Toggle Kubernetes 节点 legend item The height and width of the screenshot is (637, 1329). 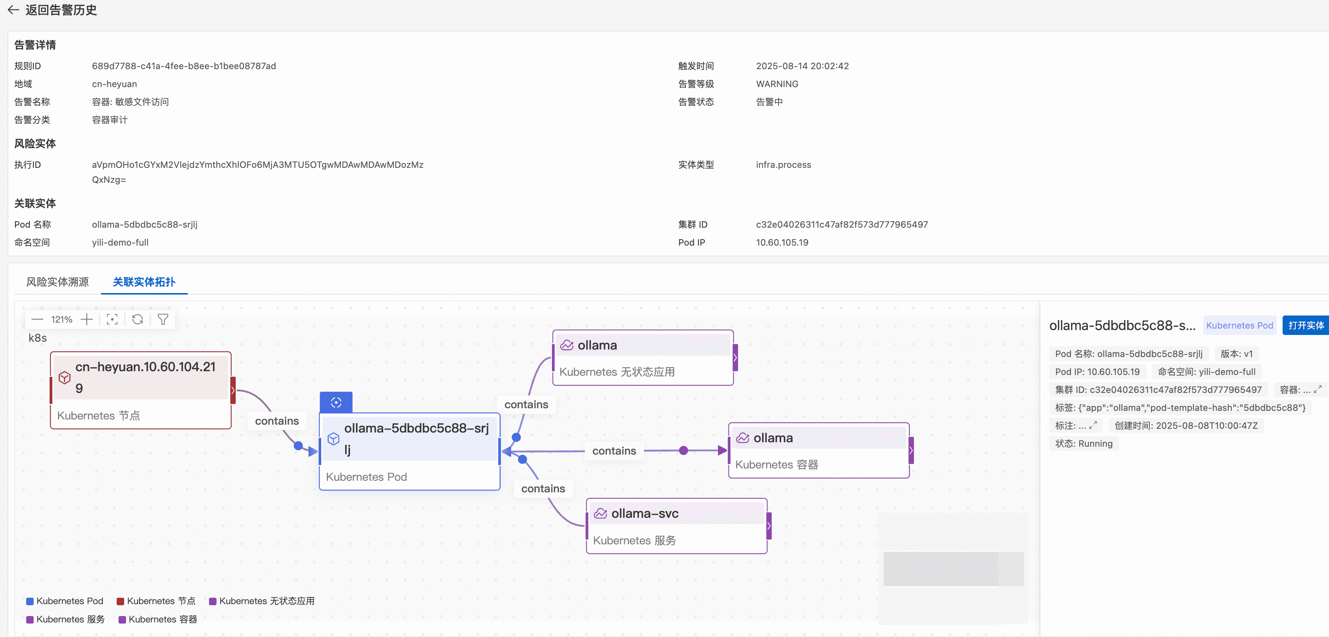pyautogui.click(x=156, y=601)
